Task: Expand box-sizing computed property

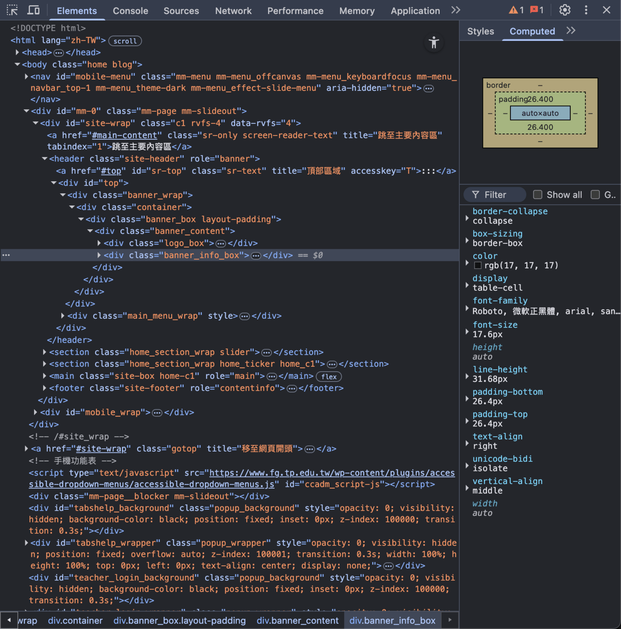Action: (x=467, y=240)
